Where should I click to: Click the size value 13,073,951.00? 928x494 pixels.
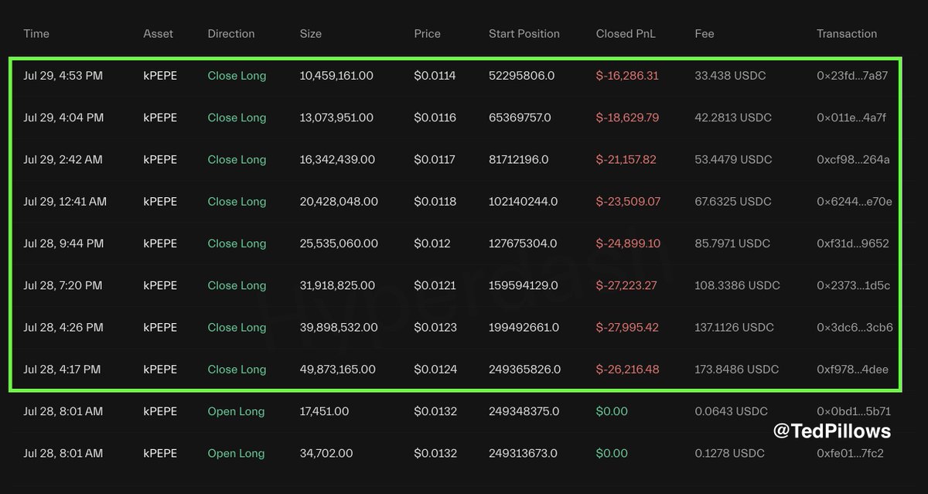pyautogui.click(x=336, y=118)
